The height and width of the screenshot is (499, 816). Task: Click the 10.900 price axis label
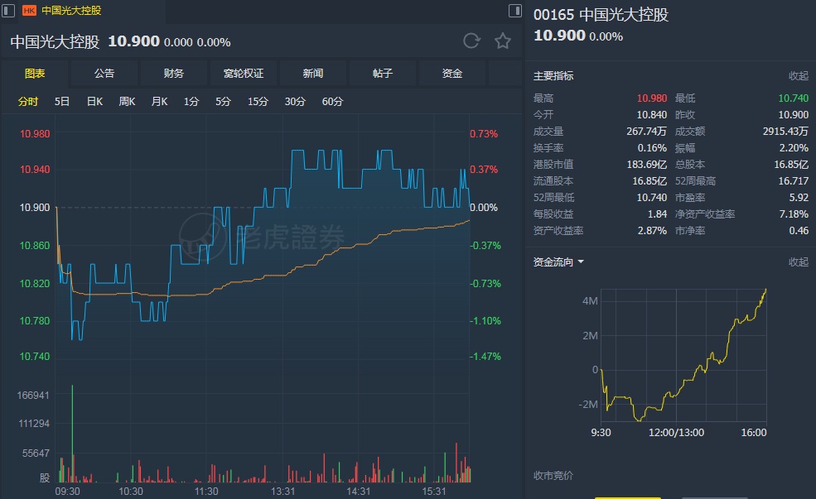pos(35,208)
